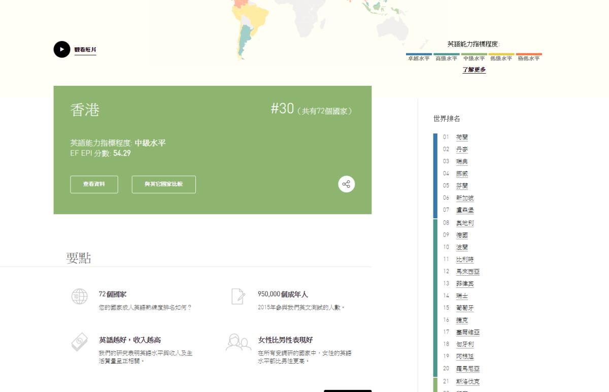609x392 pixels.
Task: Click the EF EPI score 54.29
Action: 122,153
